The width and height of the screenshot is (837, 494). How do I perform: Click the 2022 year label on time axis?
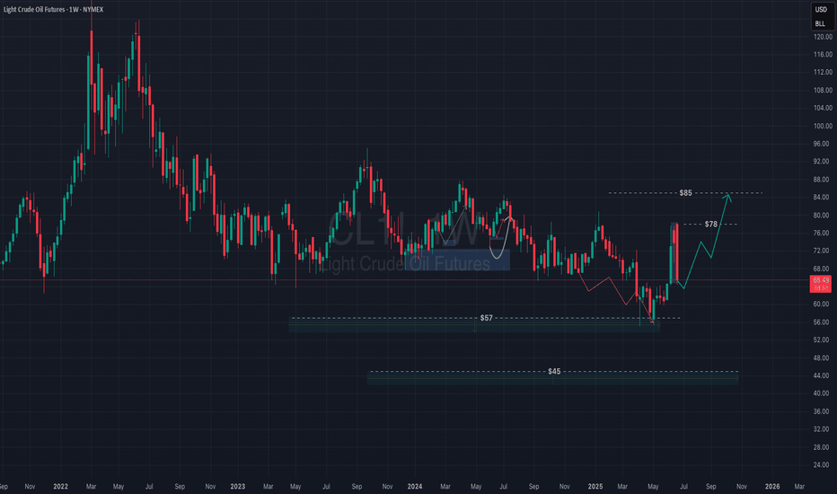60,487
